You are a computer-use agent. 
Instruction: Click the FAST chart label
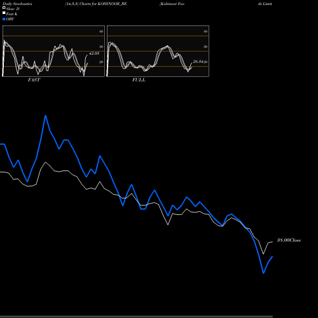[34, 80]
